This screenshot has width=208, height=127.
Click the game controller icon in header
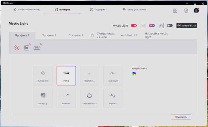click(x=161, y=25)
